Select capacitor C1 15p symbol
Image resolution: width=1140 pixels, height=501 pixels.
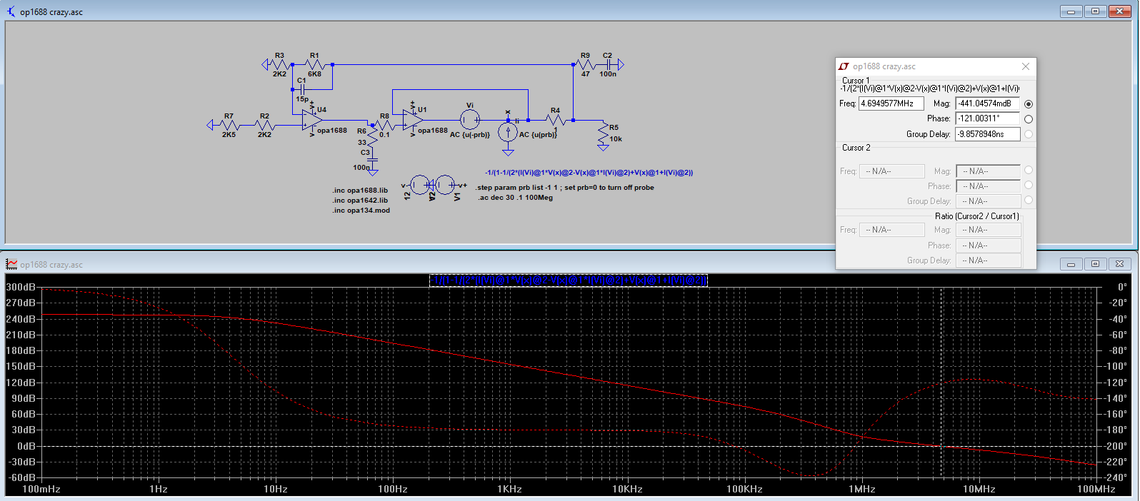[x=302, y=89]
